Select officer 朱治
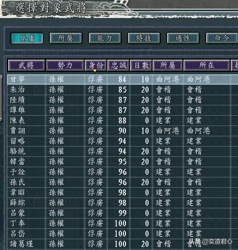 pos(17,90)
